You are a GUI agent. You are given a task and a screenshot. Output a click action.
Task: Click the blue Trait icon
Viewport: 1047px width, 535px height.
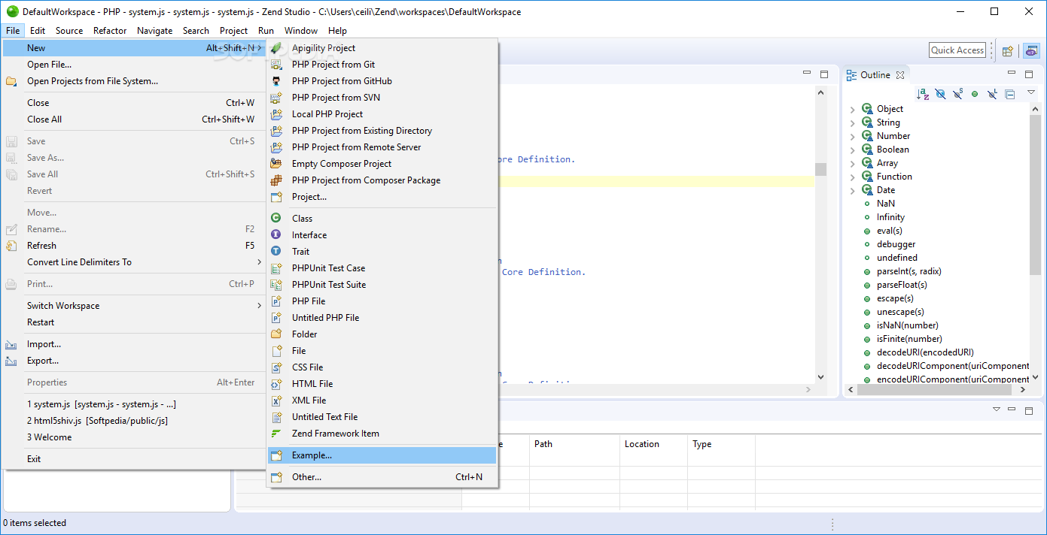[x=276, y=252]
